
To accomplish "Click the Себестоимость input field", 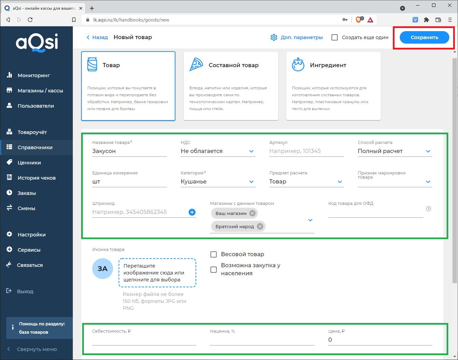I will 144,340.
